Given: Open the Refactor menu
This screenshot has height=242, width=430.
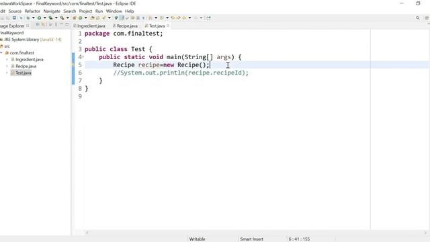Looking at the screenshot, I should pos(32,11).
